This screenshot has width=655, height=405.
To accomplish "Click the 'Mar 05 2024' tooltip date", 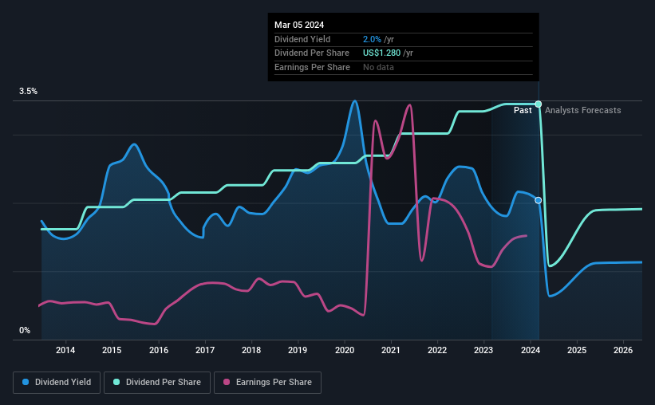I will click(299, 25).
